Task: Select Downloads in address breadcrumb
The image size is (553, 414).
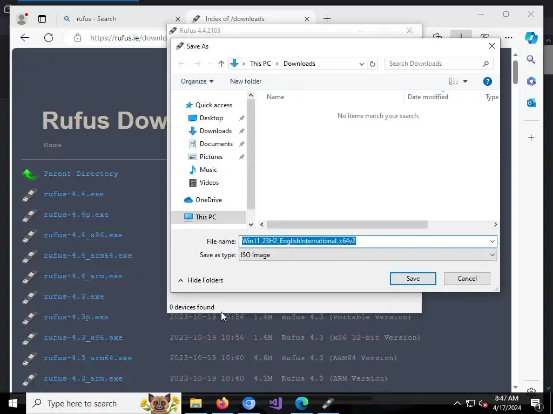Action: click(299, 64)
